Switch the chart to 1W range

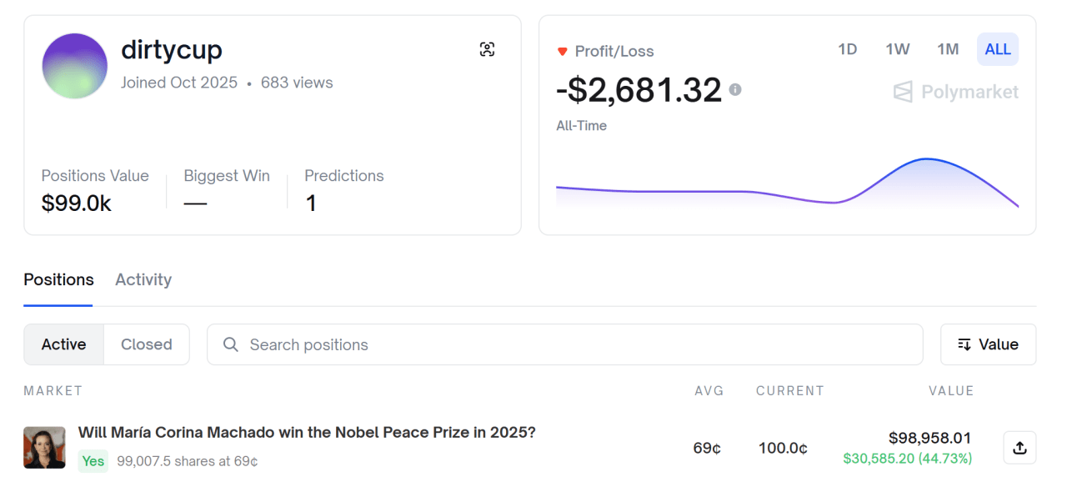897,49
